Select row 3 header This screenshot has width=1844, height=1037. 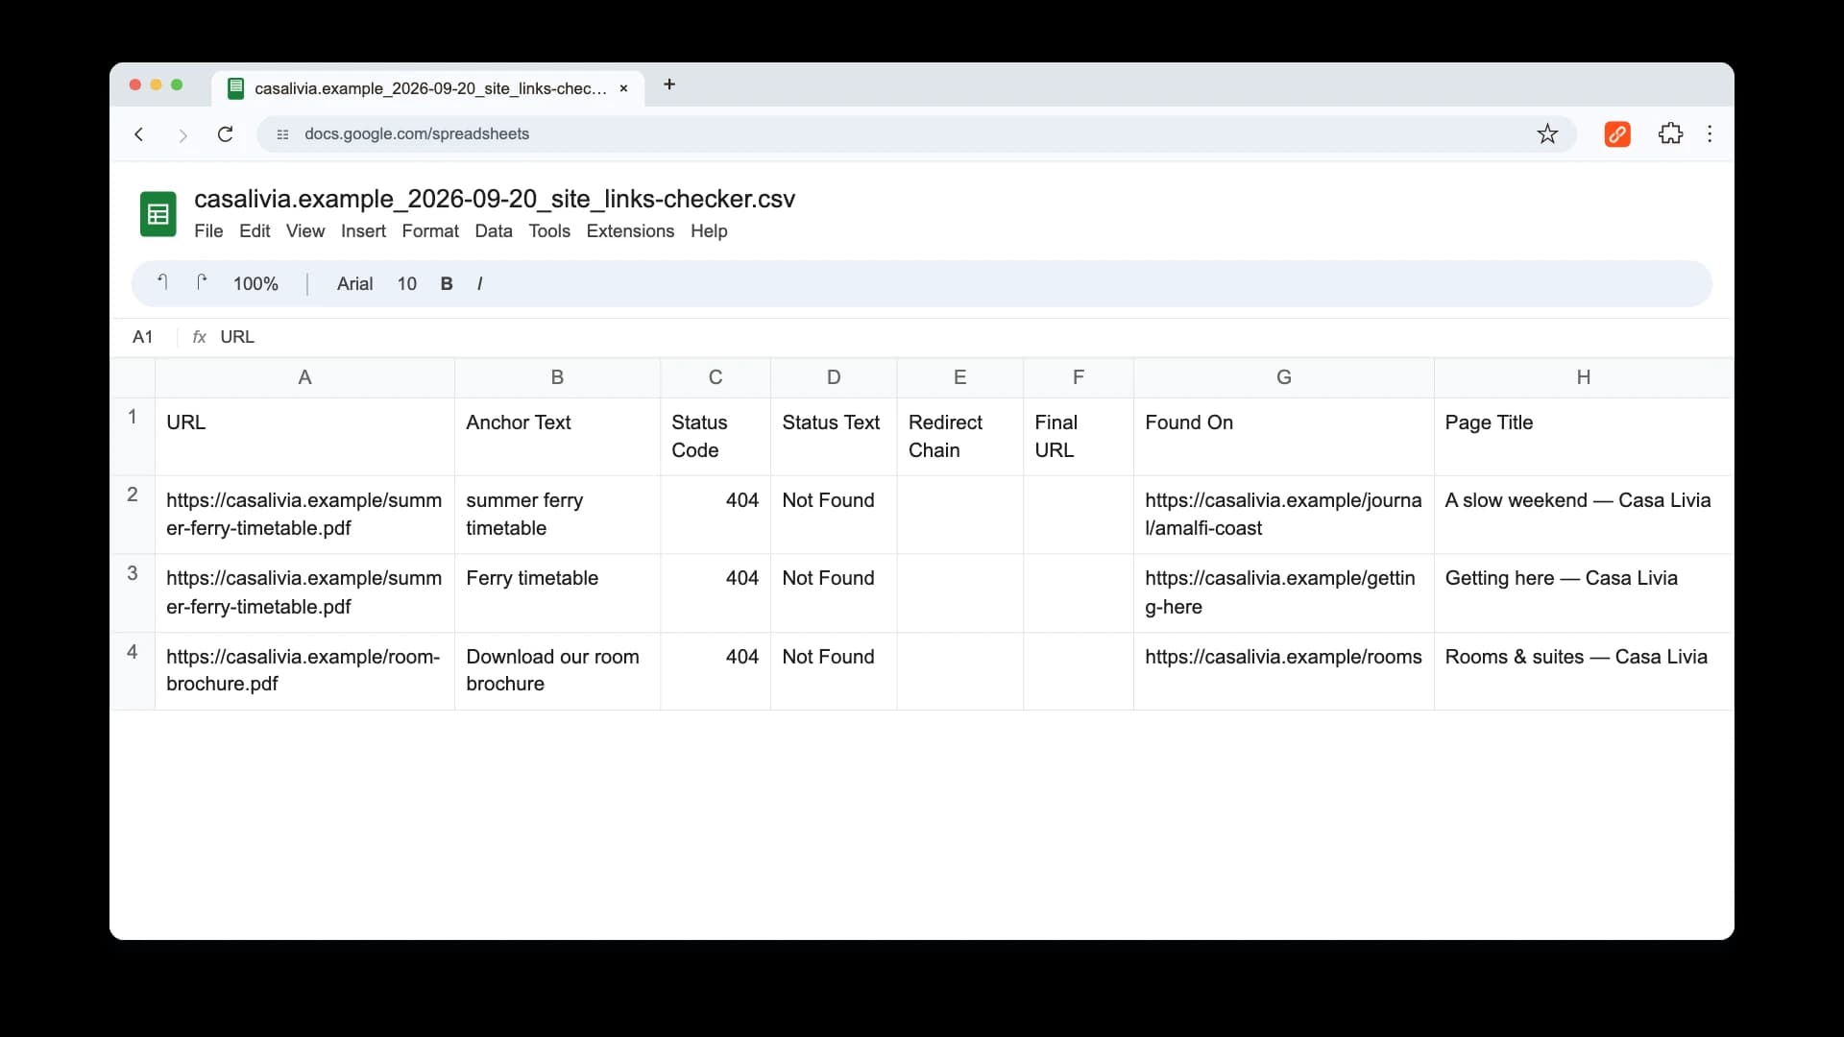pyautogui.click(x=133, y=592)
